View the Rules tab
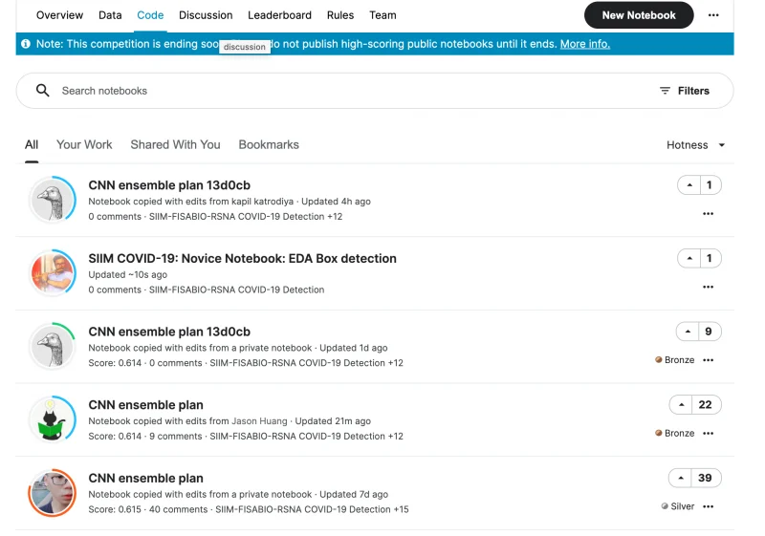The height and width of the screenshot is (536, 765). point(340,15)
